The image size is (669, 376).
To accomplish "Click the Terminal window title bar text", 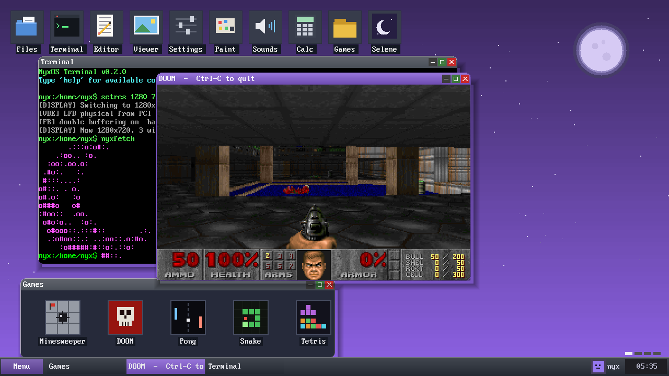I will (57, 62).
